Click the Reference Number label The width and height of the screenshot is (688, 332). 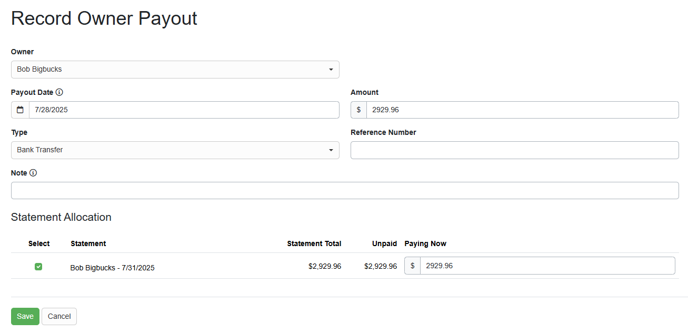pyautogui.click(x=383, y=132)
